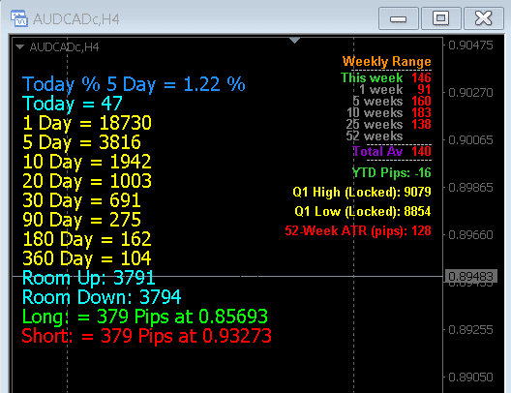Screen dimensions: 511x393
Task: Select the Weekly Range heading
Action: [386, 61]
